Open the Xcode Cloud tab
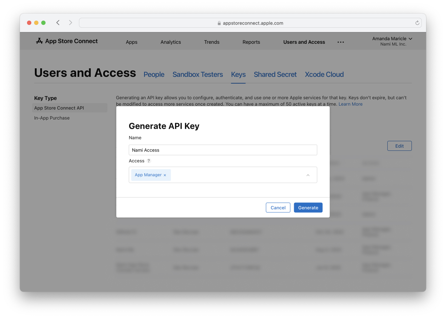446x318 pixels. pos(324,74)
